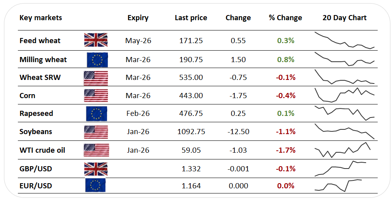
Task: Select the EU flag in Rapeseed row
Action: pyautogui.click(x=97, y=114)
